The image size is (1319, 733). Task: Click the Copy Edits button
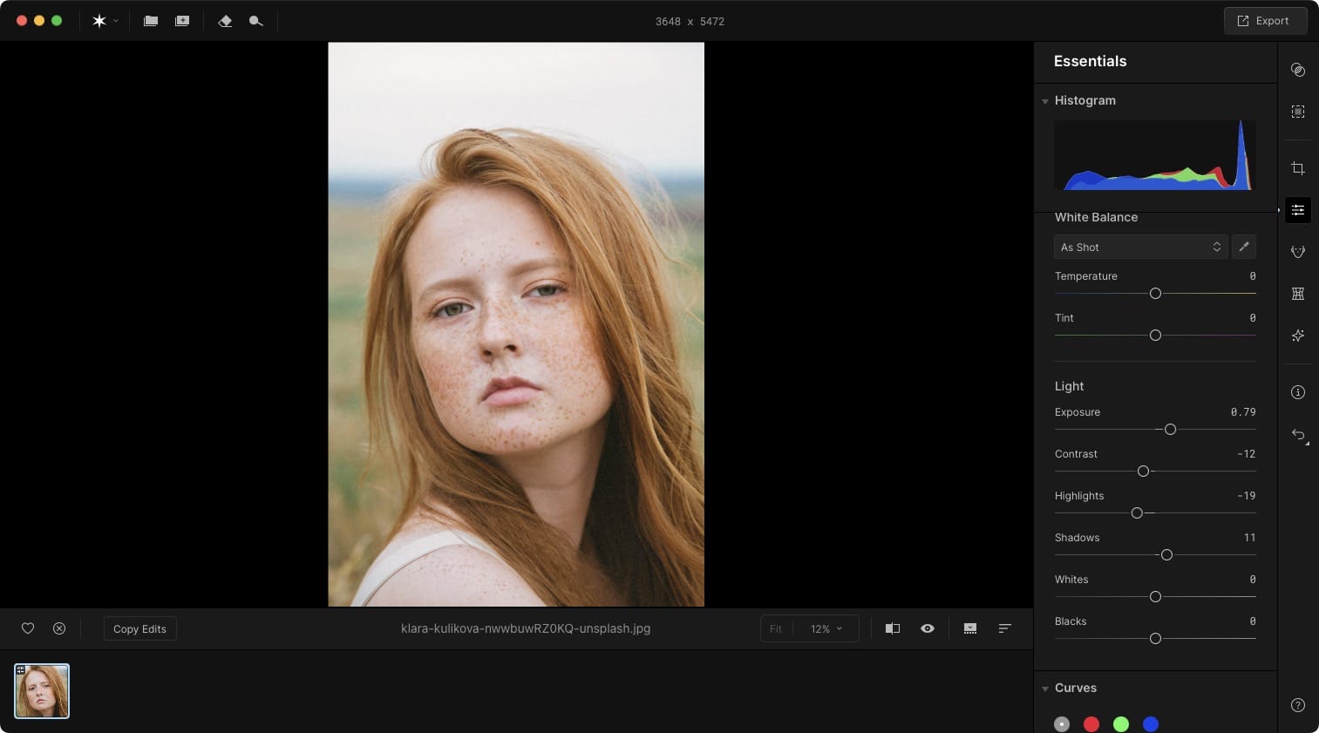pos(139,628)
